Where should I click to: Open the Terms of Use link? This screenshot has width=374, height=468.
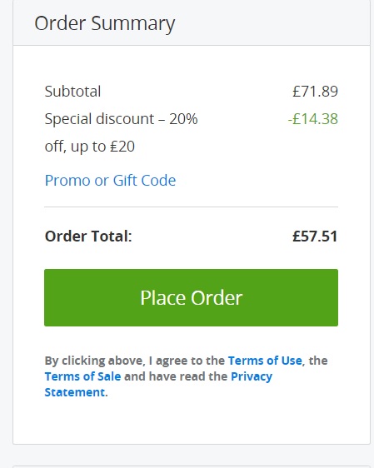point(265,361)
